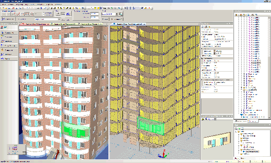
Task: Click the light beige color swatch in properties panel
Action: (215, 51)
